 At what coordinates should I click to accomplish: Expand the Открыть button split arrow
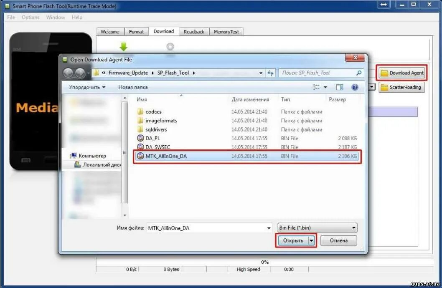pyautogui.click(x=312, y=241)
